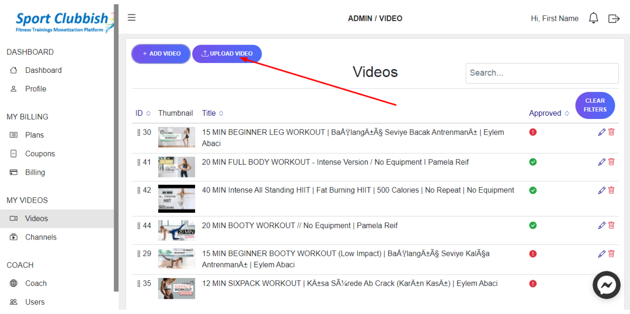Viewport: 630px width, 314px height.
Task: Click title '12 MIN SIXPACK WORKOUT'
Action: click(350, 283)
